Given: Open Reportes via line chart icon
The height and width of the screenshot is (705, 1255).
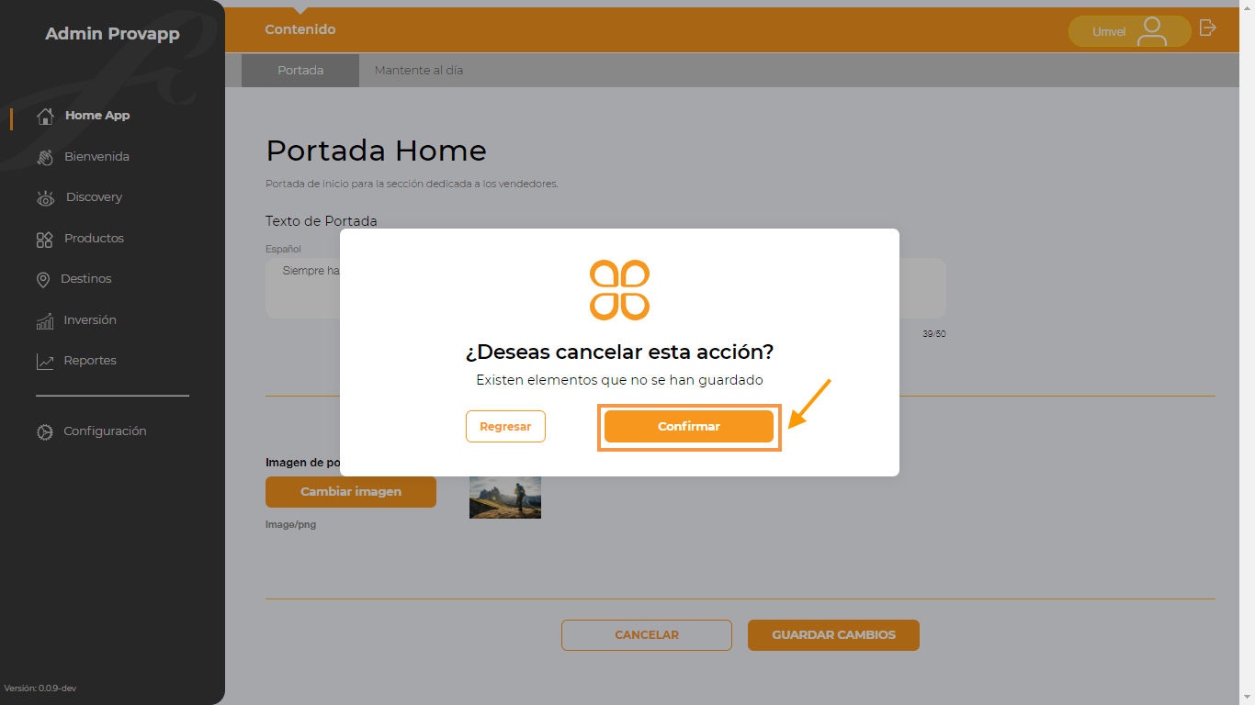Looking at the screenshot, I should pos(45,362).
